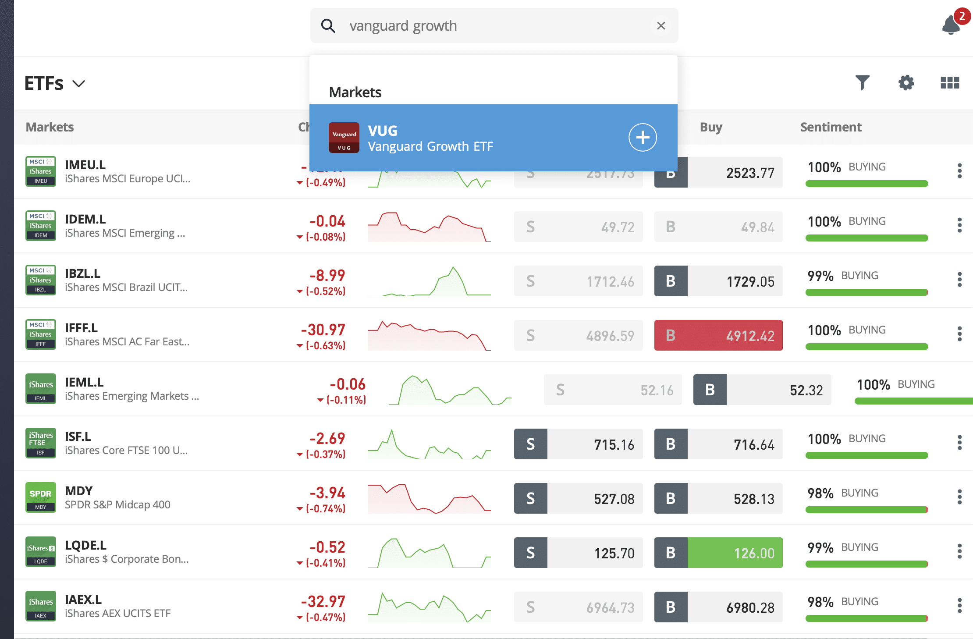
Task: Open IDEM.L row options menu
Action: click(959, 225)
